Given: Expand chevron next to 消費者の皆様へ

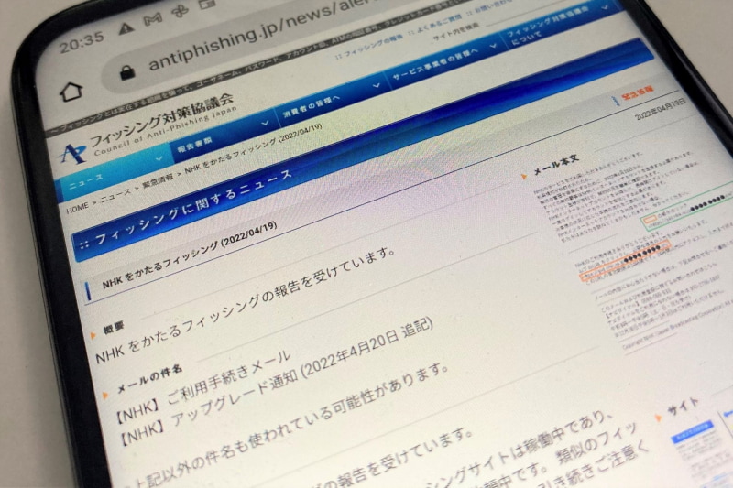Looking at the screenshot, I should [x=377, y=85].
